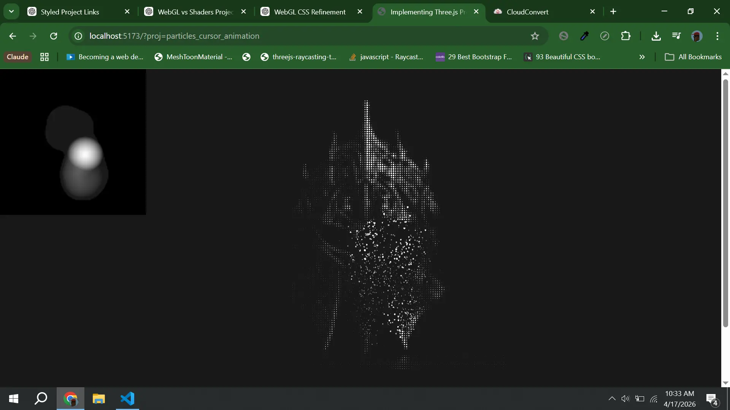
Task: Bookmark this page with star icon
Action: pos(535,36)
